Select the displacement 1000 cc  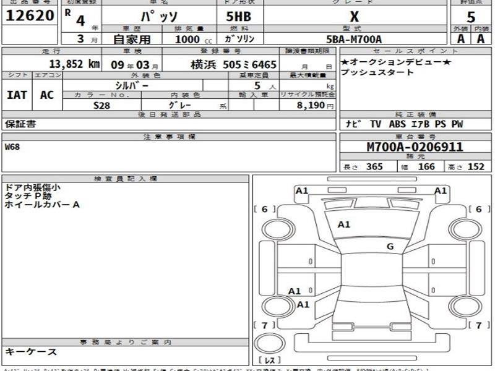pos(193,40)
